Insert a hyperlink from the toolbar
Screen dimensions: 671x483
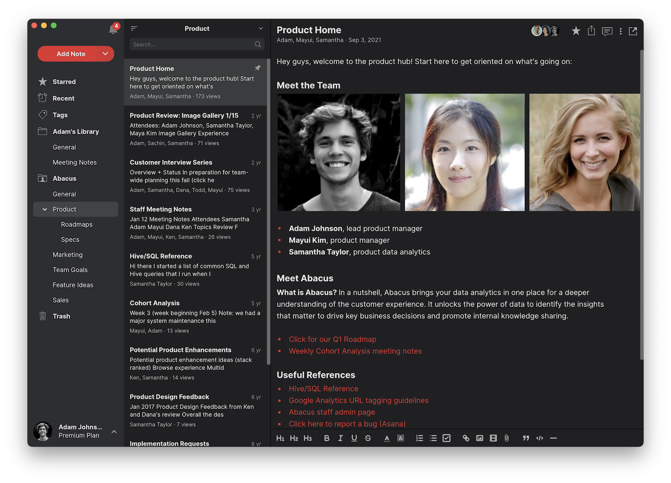pos(466,438)
